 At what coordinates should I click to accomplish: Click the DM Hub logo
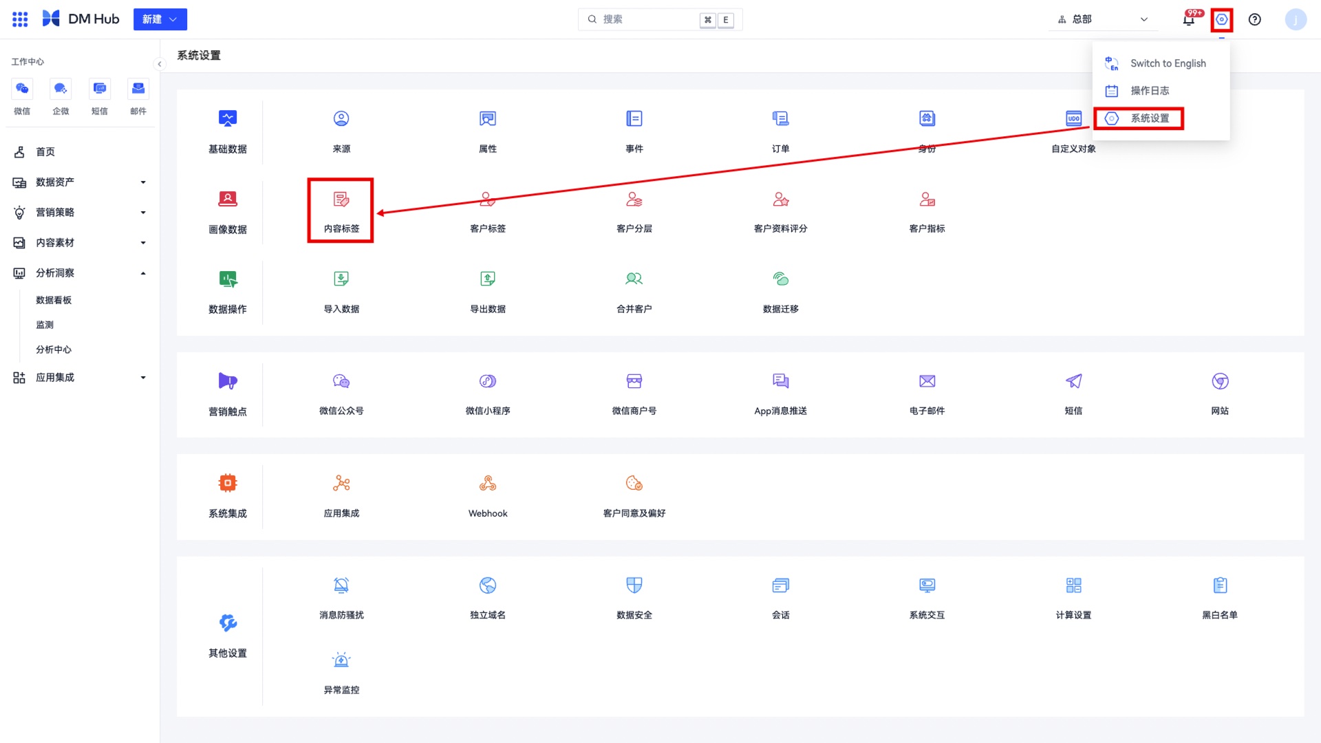[81, 19]
